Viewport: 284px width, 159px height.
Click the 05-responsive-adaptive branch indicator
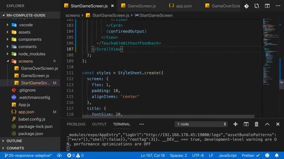pos(28,155)
